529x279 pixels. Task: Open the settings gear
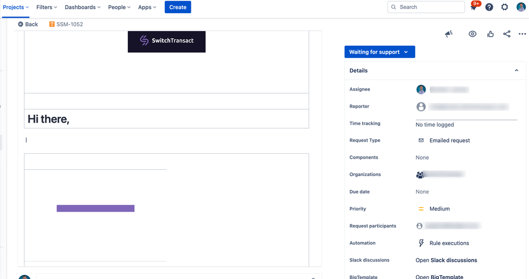505,7
